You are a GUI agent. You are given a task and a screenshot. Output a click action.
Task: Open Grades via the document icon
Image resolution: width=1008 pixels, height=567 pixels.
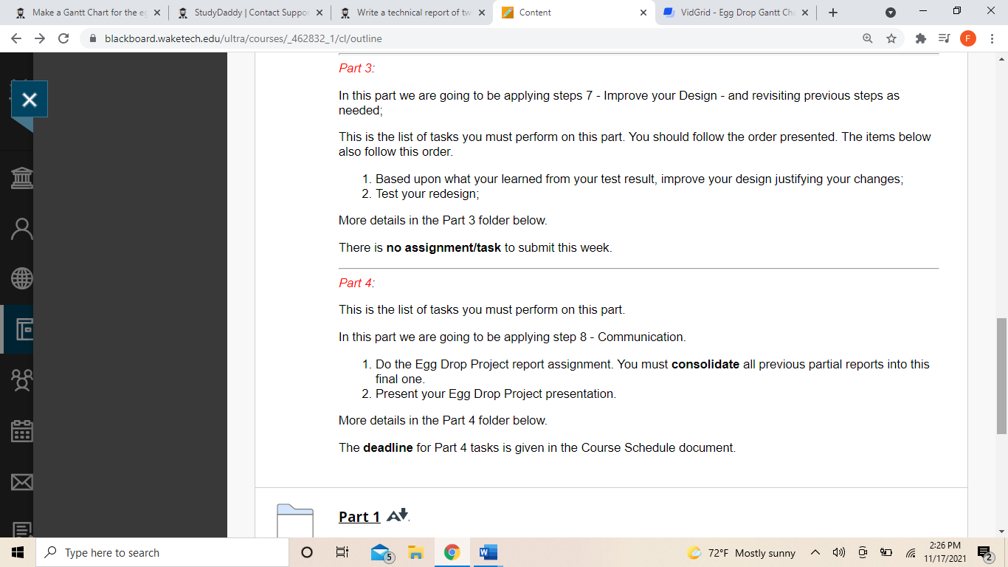point(20,527)
